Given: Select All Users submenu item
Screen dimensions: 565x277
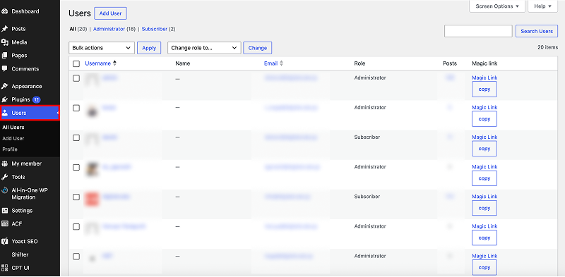Looking at the screenshot, I should pos(13,128).
